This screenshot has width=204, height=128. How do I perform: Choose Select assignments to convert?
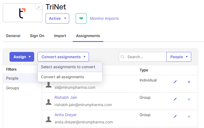point(70,67)
